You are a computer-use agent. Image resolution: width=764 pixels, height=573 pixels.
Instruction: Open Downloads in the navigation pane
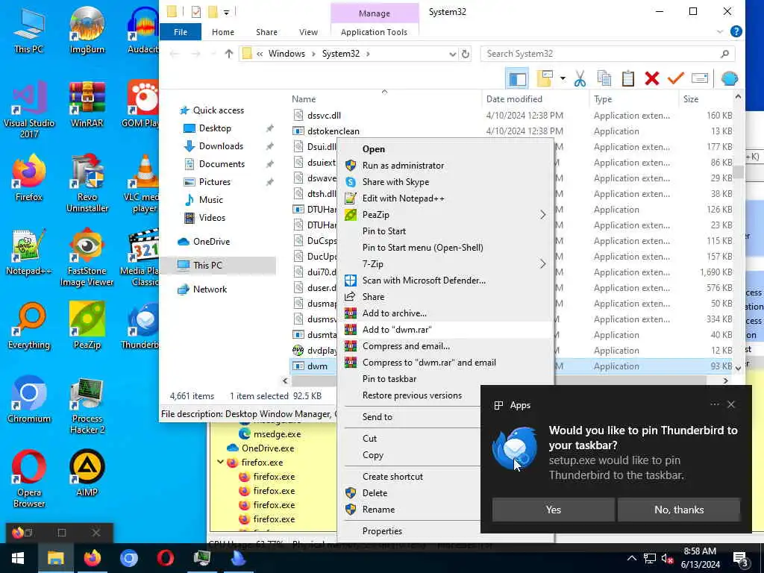pos(221,146)
